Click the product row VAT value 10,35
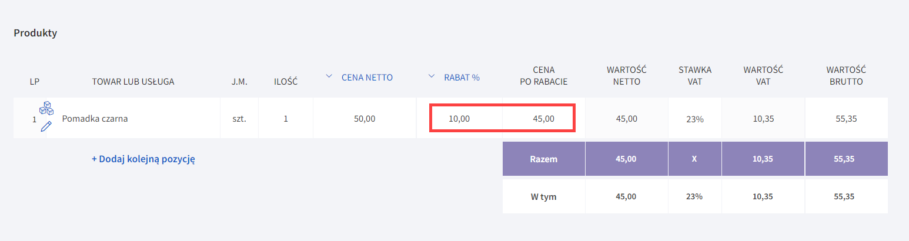The height and width of the screenshot is (241, 909). click(x=763, y=119)
